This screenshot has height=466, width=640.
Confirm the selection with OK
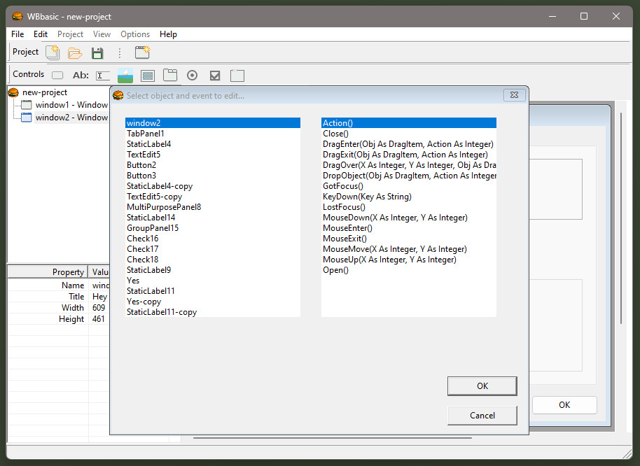tap(482, 386)
